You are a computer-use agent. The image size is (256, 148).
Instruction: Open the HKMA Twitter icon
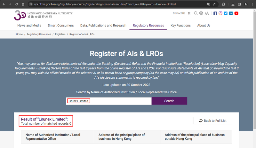(x=226, y=13)
